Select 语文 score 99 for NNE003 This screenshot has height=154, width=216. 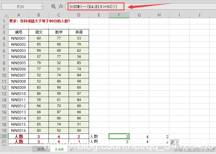tap(39, 51)
